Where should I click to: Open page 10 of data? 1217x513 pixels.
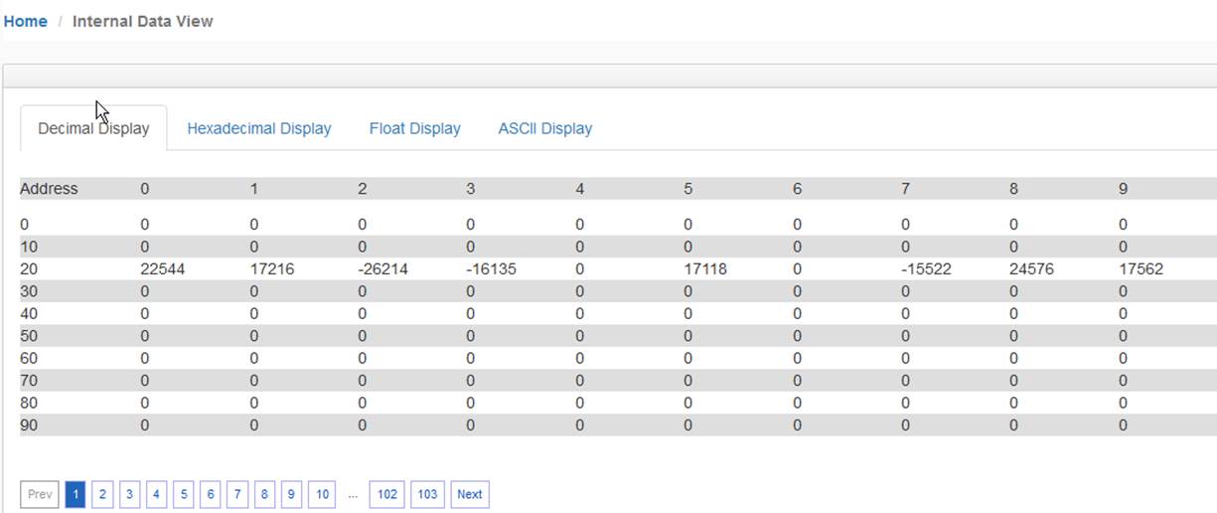321,494
